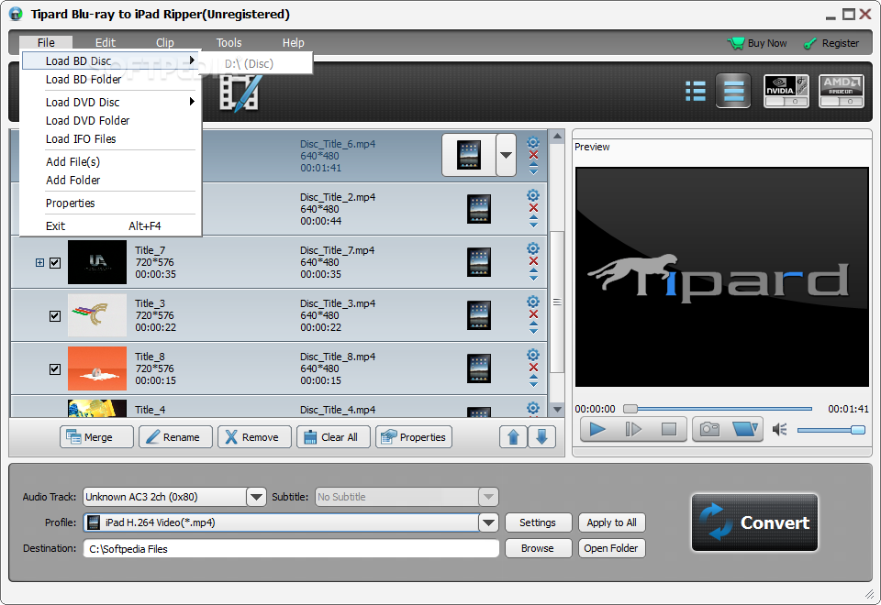Image resolution: width=881 pixels, height=605 pixels.
Task: Remove Disc_Title_6.mp4 with red X
Action: pyautogui.click(x=533, y=155)
